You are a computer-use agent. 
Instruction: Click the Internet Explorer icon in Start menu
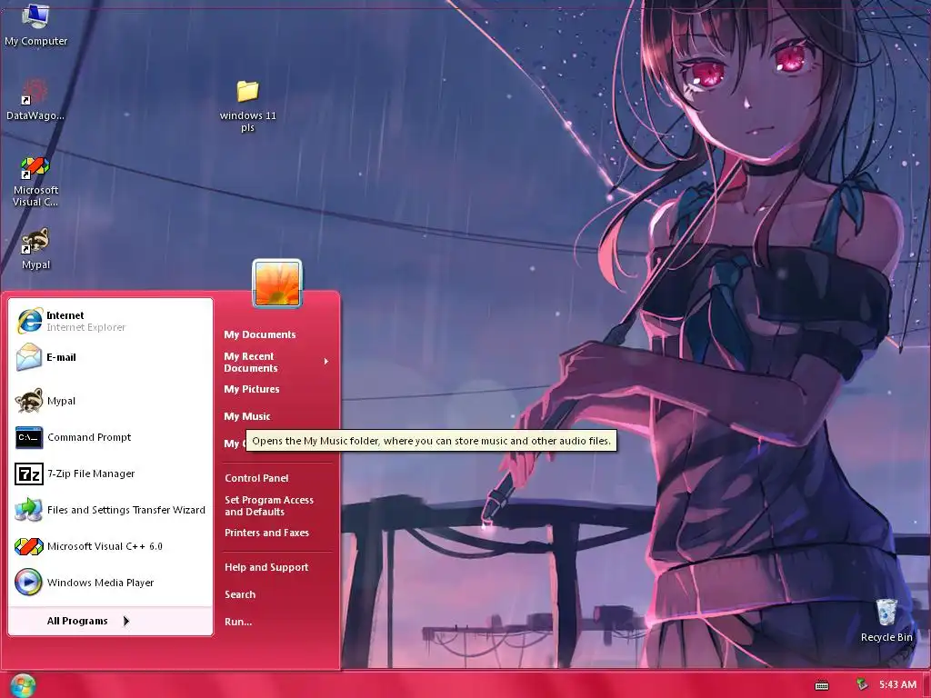tap(29, 321)
